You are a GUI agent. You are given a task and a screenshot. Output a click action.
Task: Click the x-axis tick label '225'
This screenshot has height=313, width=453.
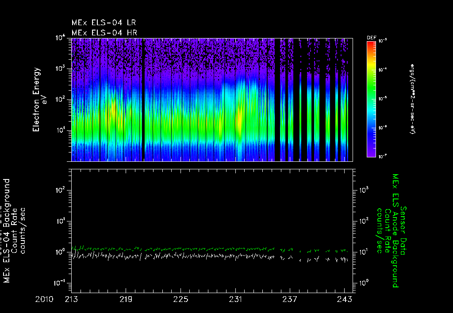pos(180,299)
